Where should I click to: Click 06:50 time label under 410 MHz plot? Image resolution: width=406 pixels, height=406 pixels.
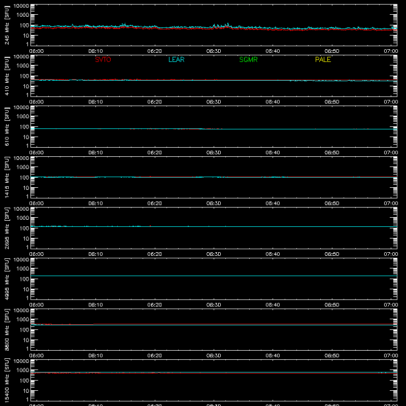(332, 102)
